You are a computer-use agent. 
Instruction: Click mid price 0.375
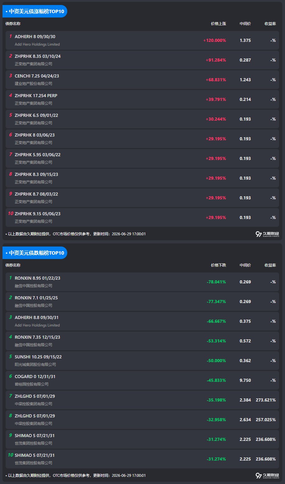point(245,321)
